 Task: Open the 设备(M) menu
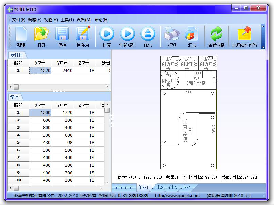[84, 20]
